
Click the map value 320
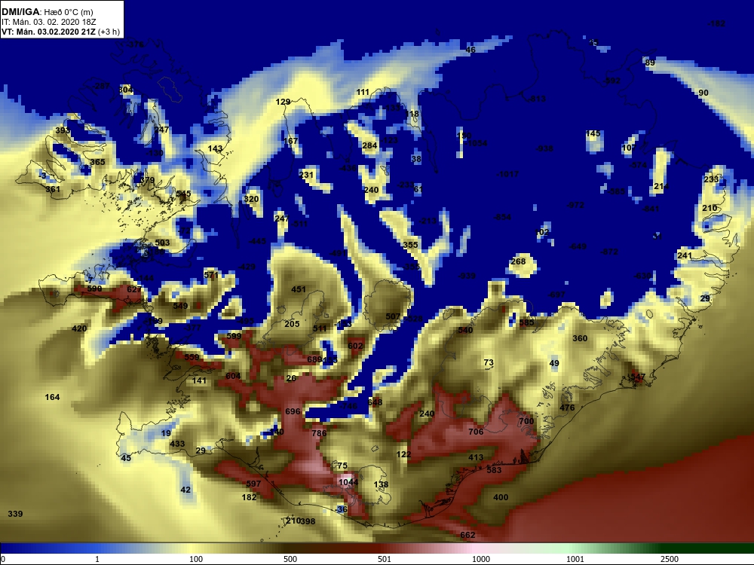[x=251, y=199]
